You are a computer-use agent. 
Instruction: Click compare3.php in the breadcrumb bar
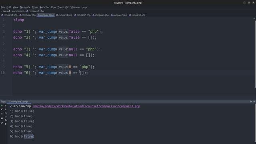point(35,11)
